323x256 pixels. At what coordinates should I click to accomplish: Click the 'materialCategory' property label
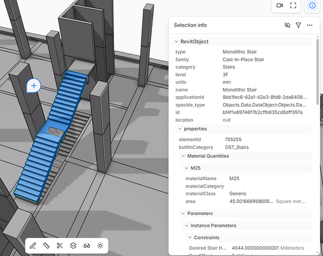tap(204, 186)
